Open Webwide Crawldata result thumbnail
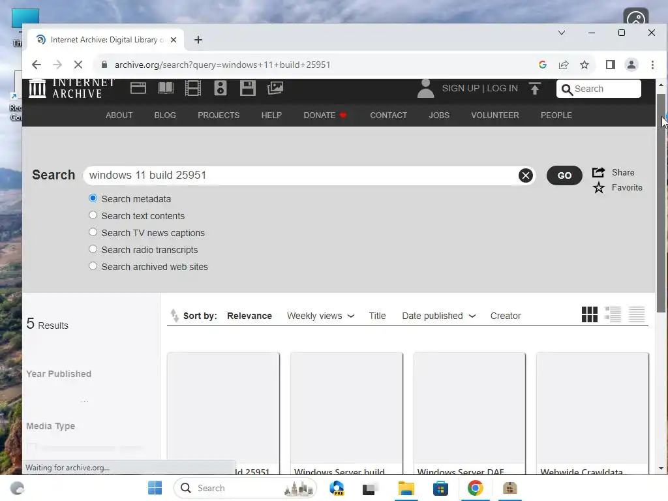This screenshot has width=668, height=501. tap(592, 408)
